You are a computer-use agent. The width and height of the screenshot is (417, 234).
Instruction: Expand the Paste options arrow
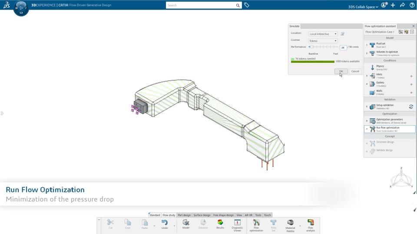click(154, 226)
